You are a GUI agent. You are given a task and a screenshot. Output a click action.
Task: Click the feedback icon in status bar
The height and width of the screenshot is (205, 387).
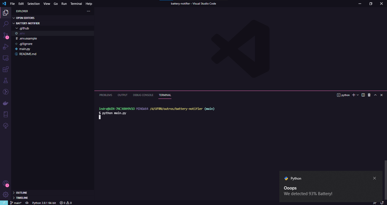click(x=375, y=203)
